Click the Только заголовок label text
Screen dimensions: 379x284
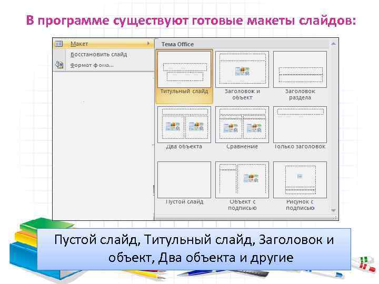pos(300,146)
